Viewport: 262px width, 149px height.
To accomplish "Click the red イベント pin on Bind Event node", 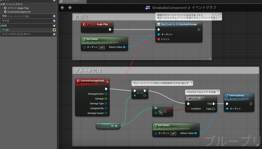I will pyautogui.click(x=159, y=39).
